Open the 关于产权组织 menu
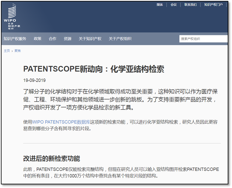Image resolution: width=232 pixels, height=188 pixels. point(120,39)
